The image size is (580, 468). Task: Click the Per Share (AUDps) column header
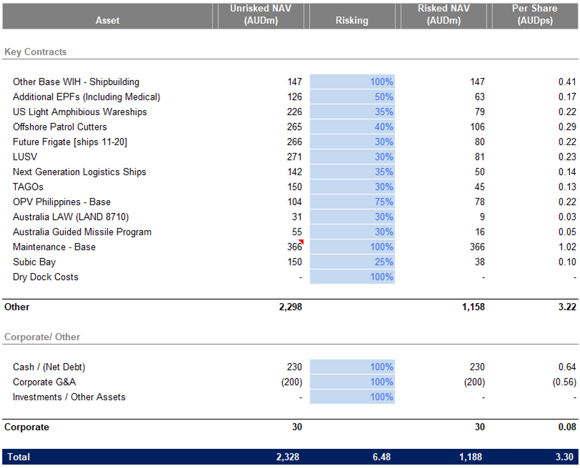tap(534, 14)
